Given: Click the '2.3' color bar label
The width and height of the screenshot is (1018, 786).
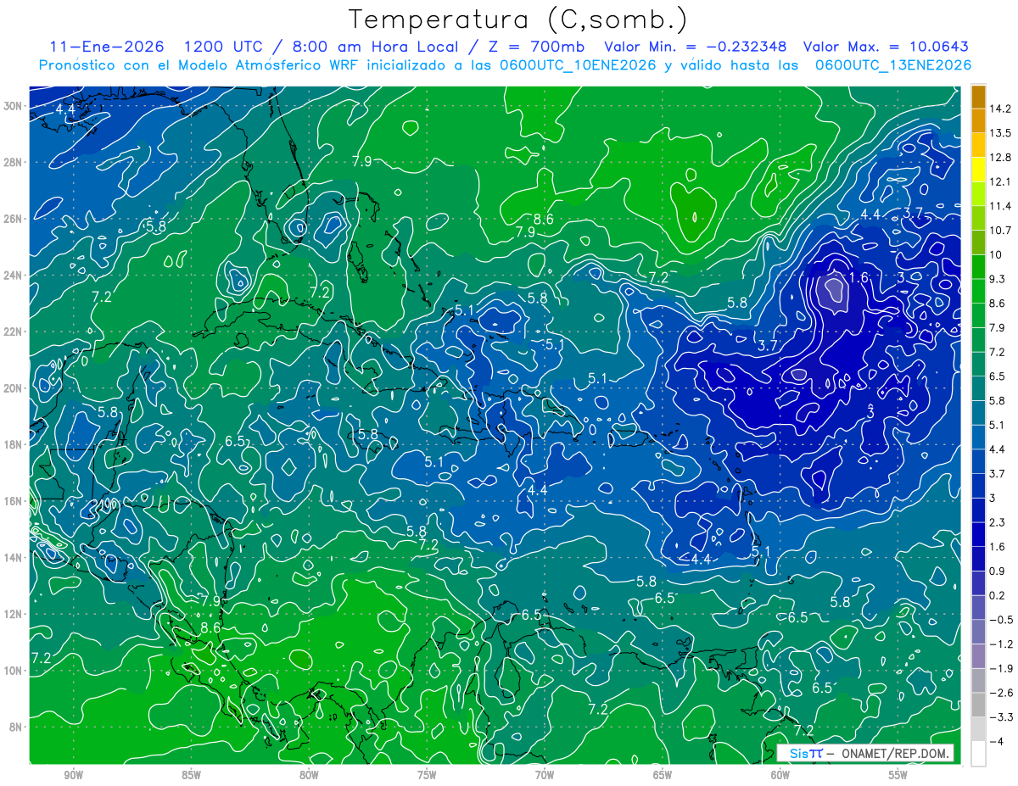Looking at the screenshot, I should [997, 522].
